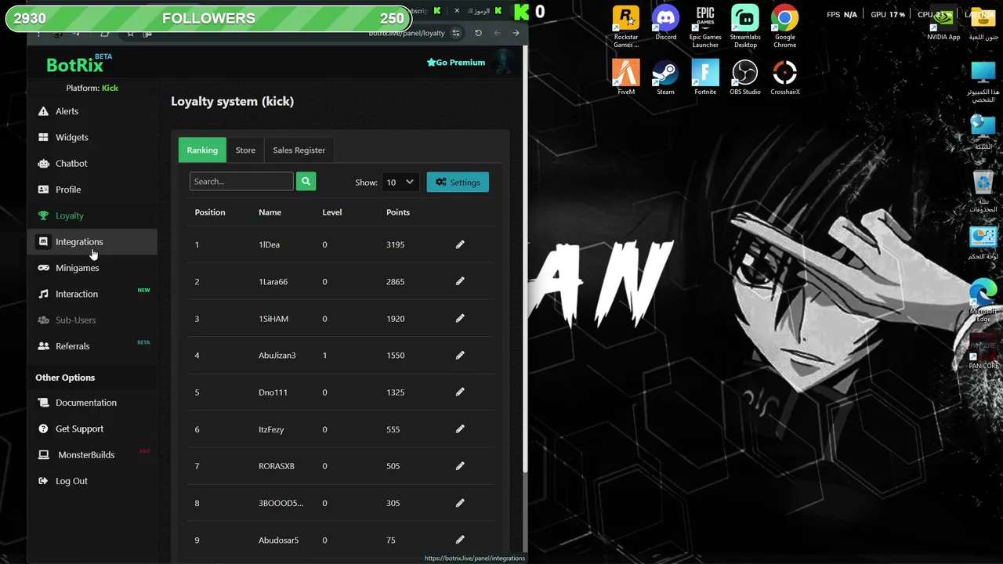1003x564 pixels.
Task: Open the Steam desktop shortcut
Action: (665, 78)
